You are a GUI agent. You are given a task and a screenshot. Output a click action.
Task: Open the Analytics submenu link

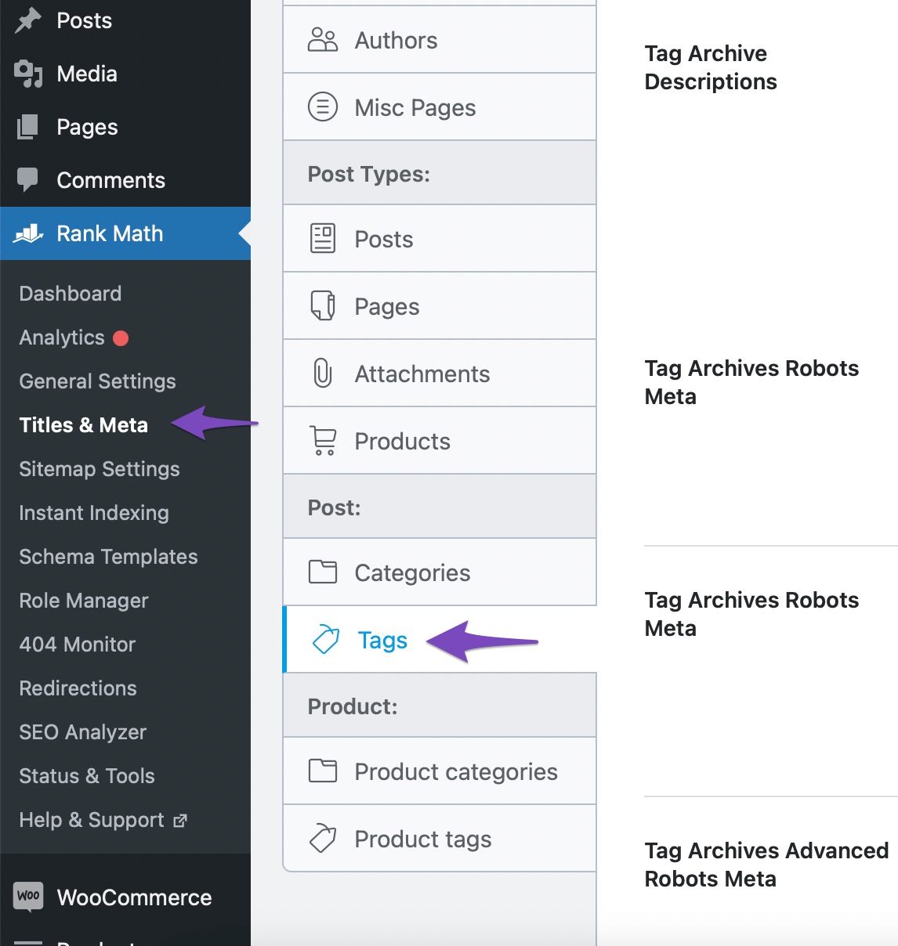pyautogui.click(x=62, y=338)
